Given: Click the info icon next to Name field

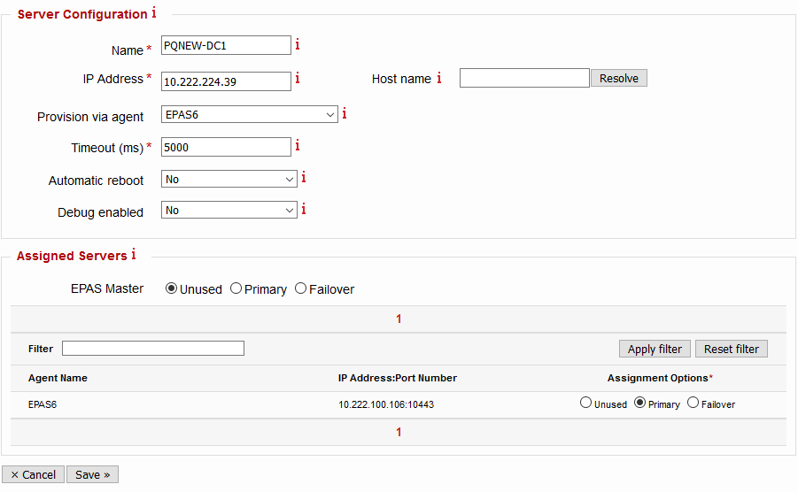Looking at the screenshot, I should coord(298,44).
